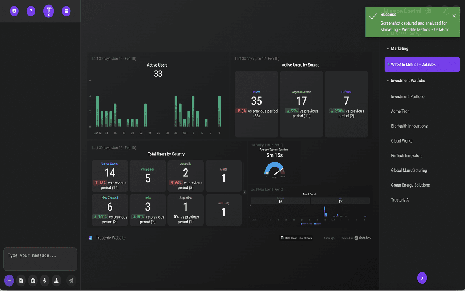Click the Referral card showing 7

(x=346, y=104)
